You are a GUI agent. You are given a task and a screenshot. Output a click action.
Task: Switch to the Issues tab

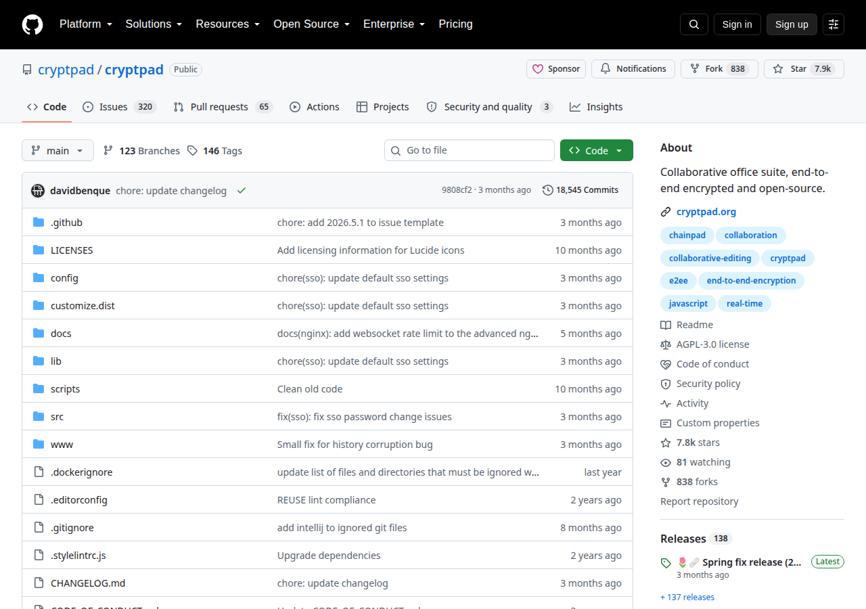(119, 107)
